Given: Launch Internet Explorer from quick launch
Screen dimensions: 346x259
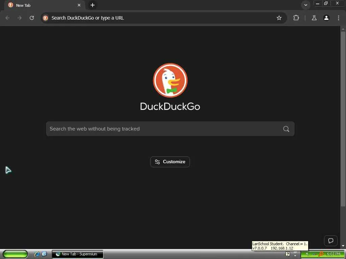Looking at the screenshot, I should coord(37,254).
